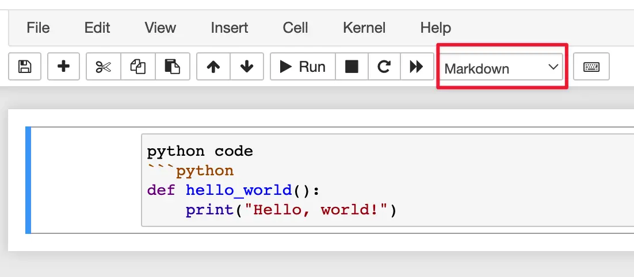
Task: Select cell by its blank left prompt area
Action: click(86, 180)
